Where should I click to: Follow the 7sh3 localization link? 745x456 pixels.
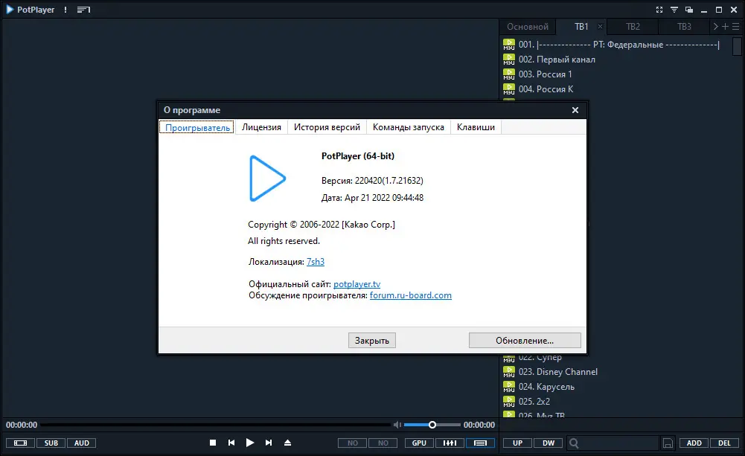[x=316, y=262]
